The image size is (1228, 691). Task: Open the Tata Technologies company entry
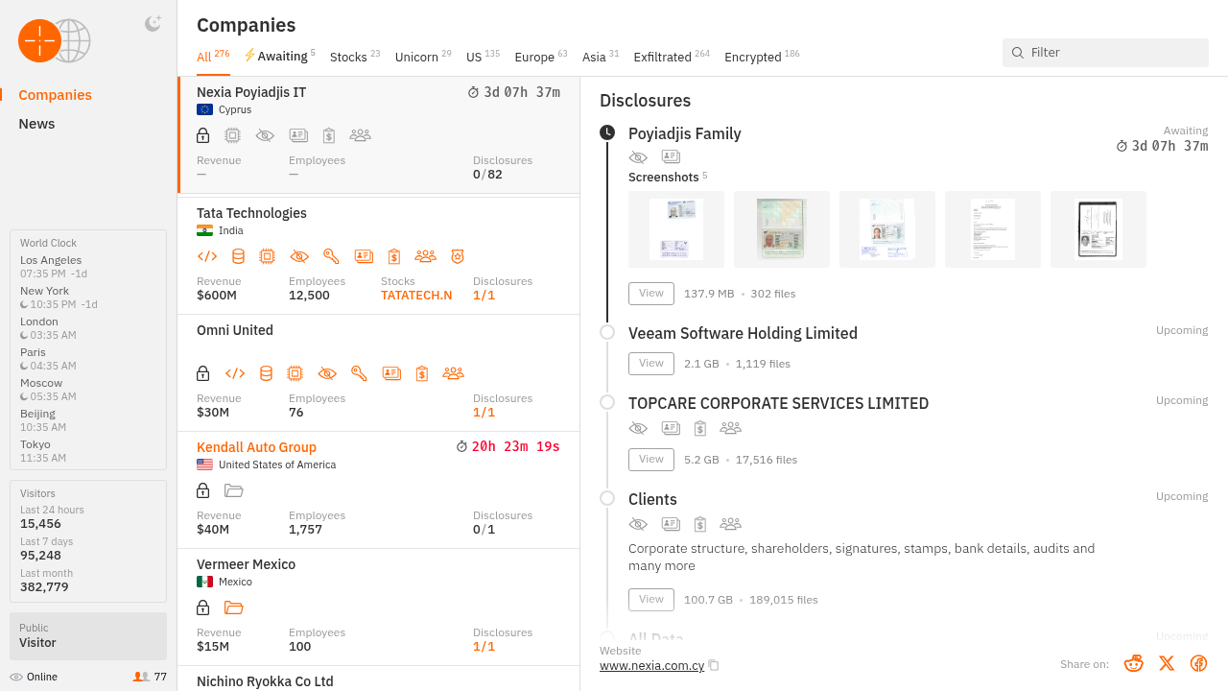coord(379,255)
